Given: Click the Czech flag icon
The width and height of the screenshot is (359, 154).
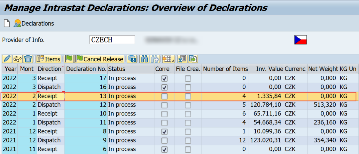Looking at the screenshot, I should [300, 40].
